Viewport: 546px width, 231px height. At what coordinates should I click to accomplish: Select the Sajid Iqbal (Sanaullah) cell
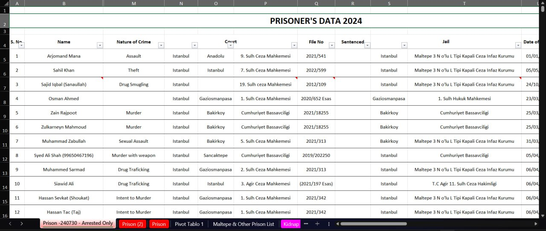(64, 84)
